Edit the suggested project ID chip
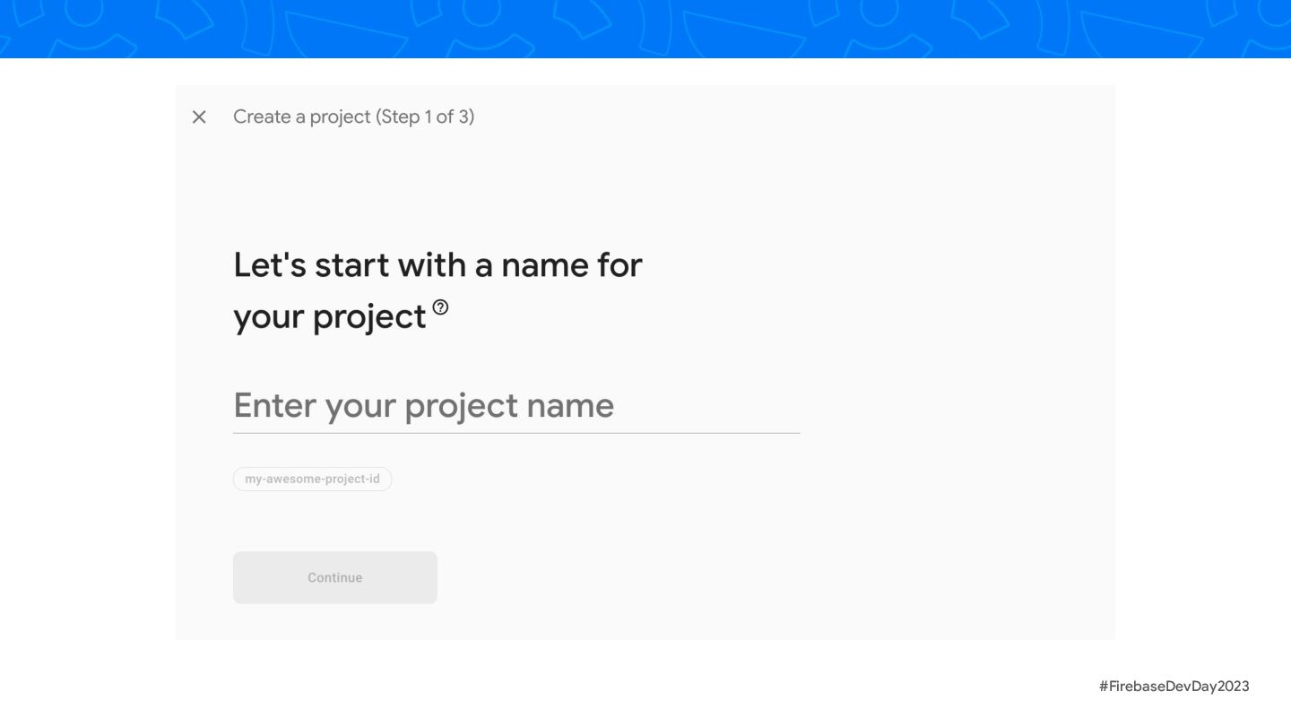 [312, 479]
